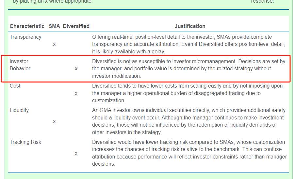The height and width of the screenshot is (179, 296).
Task: Click the x mark in the Transparency row
Action: (54, 44)
